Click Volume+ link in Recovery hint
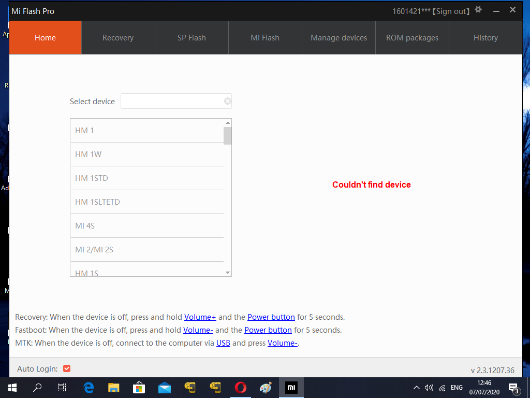The width and height of the screenshot is (530, 398). coord(200,317)
